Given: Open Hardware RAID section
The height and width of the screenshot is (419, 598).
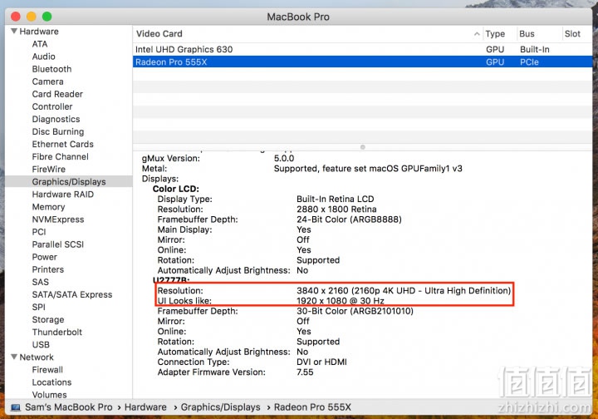Looking at the screenshot, I should point(62,195).
